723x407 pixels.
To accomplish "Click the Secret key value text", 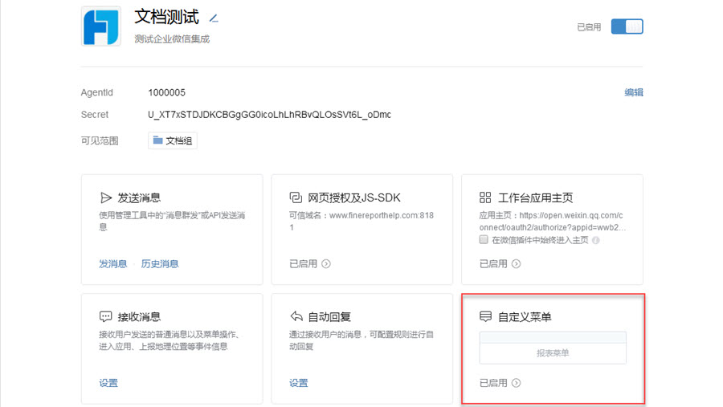I will 269,115.
